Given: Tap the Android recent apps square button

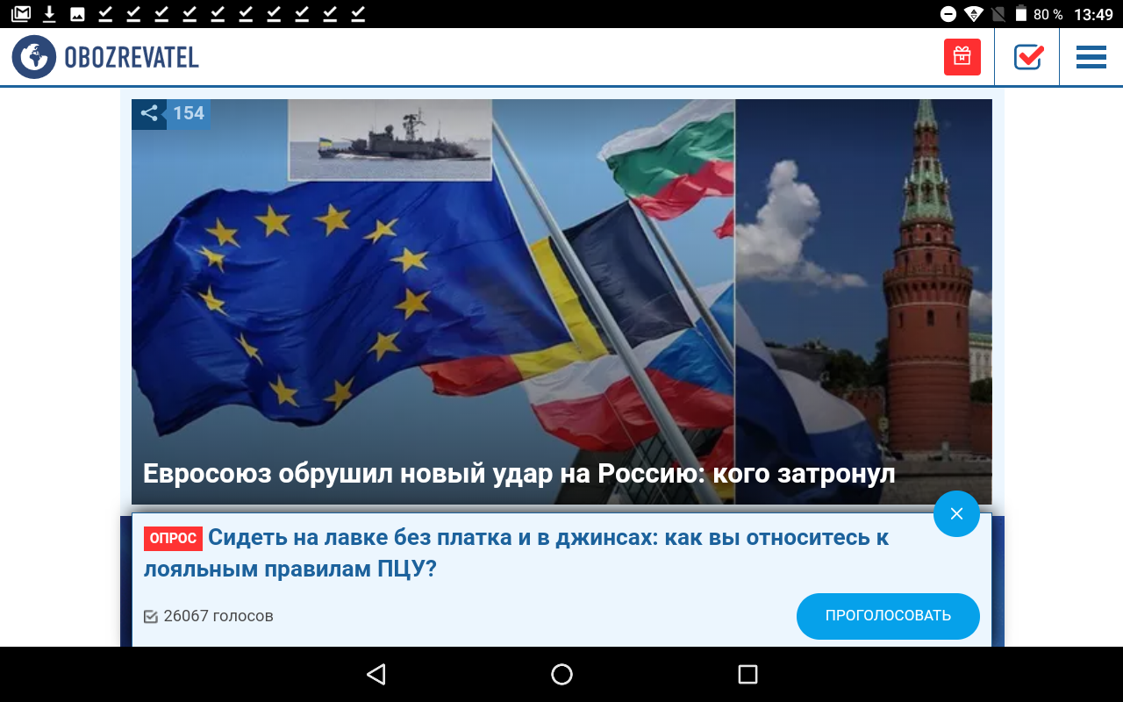Looking at the screenshot, I should coord(747,674).
